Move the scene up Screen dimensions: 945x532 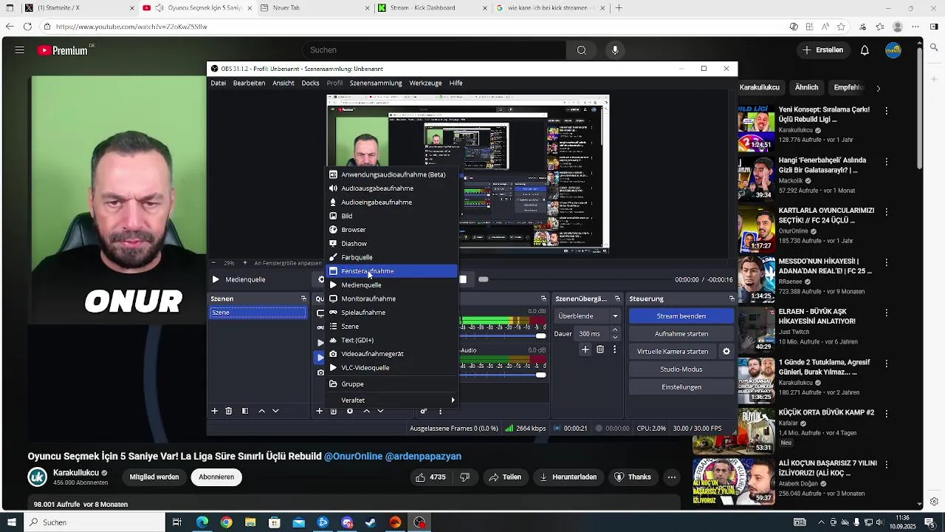(x=261, y=411)
